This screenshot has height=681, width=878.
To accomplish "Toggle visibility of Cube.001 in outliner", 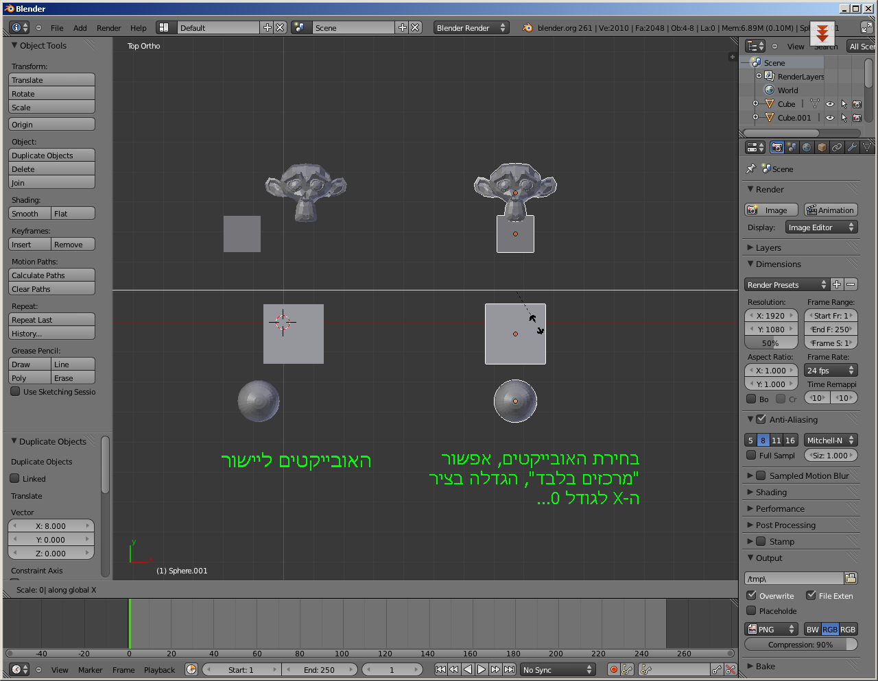I will pos(830,118).
